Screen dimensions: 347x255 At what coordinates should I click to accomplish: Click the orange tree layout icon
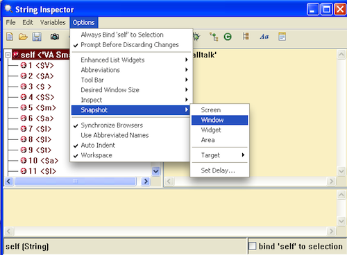246,37
